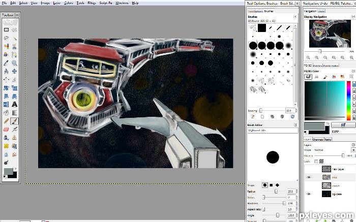
Task: Select the Color Picker eyedropper tool
Action: [x=6, y=63]
